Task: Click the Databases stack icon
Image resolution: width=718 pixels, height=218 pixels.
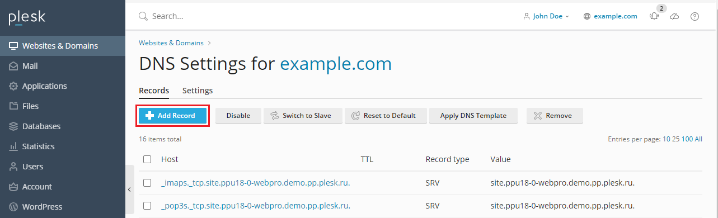Action: pyautogui.click(x=13, y=126)
